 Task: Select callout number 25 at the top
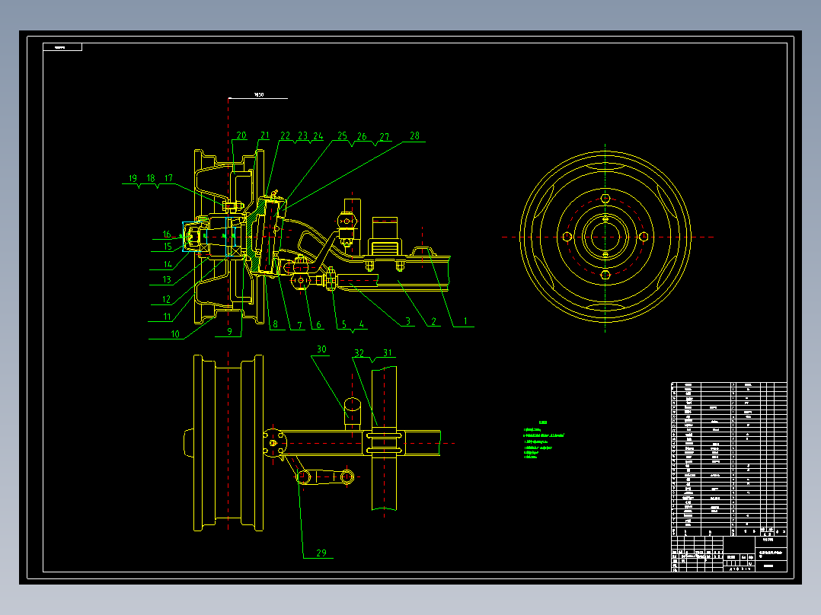coord(342,135)
